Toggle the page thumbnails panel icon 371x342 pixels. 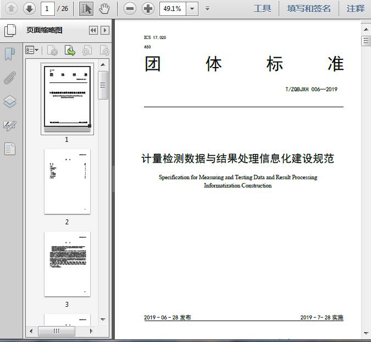pos(10,30)
